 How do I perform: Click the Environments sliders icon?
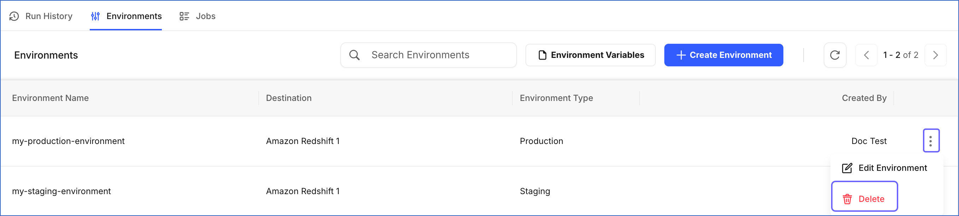[x=95, y=16]
